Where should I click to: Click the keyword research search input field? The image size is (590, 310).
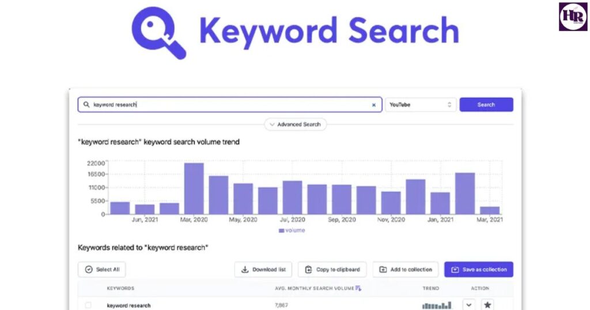point(230,105)
